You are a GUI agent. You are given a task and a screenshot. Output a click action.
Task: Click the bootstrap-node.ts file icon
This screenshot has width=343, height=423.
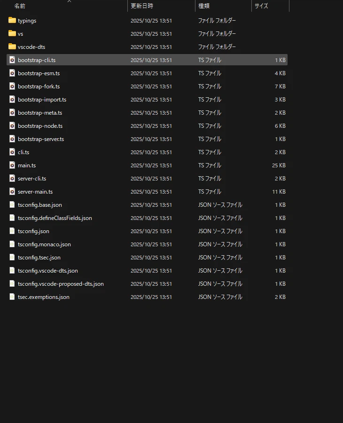(12, 125)
